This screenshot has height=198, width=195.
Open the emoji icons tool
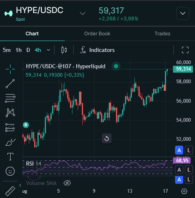coord(10,171)
